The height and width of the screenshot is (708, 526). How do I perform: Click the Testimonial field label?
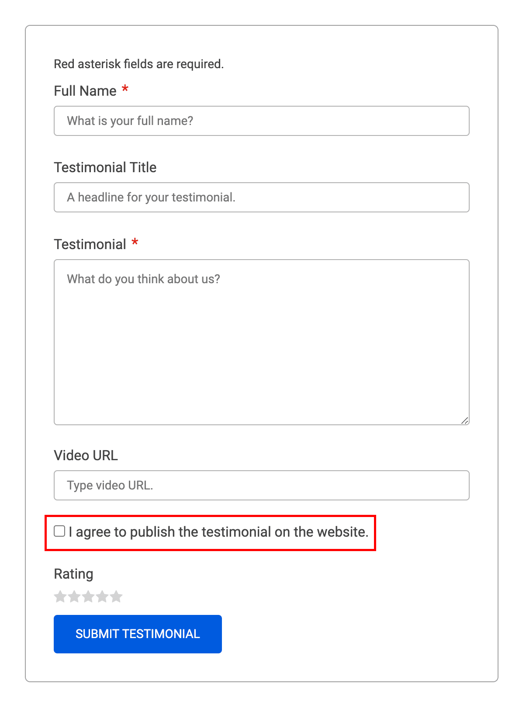90,244
